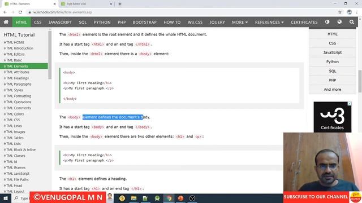Screen dimensions: 362x203
Task: Open HTML Colors in the sidebar
Action: (14, 114)
